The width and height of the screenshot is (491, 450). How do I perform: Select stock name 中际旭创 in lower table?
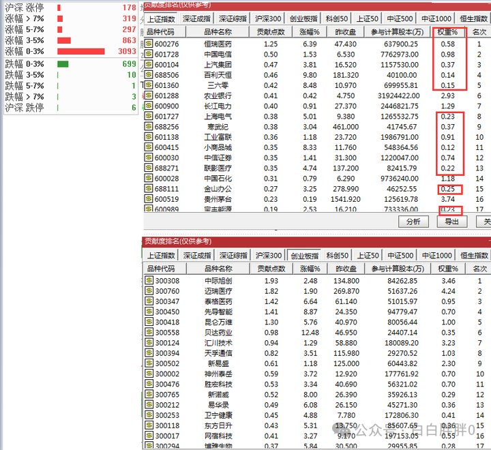click(x=218, y=281)
